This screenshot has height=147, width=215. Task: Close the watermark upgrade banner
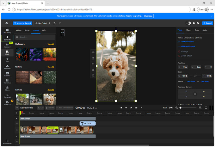(212, 16)
